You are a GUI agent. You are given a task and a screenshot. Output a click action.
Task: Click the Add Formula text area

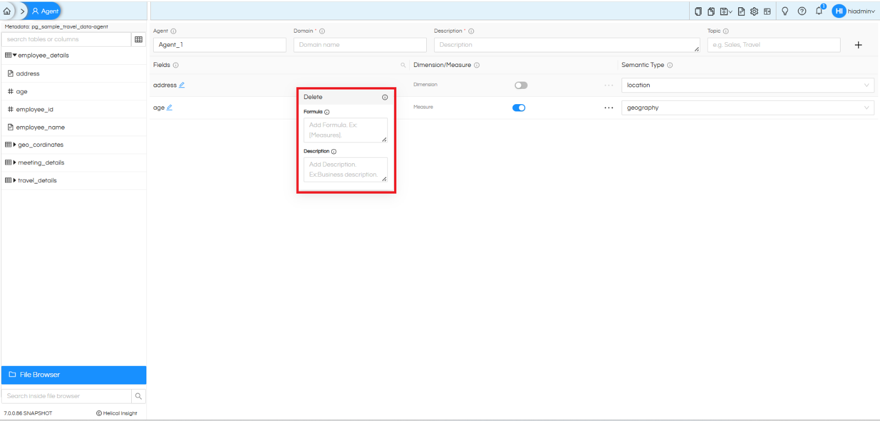[x=346, y=130]
